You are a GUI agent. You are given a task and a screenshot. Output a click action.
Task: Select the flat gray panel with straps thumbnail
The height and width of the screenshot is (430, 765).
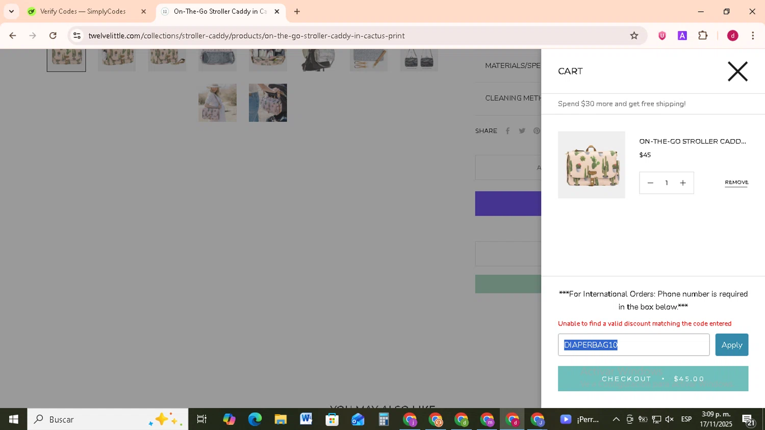[369, 60]
